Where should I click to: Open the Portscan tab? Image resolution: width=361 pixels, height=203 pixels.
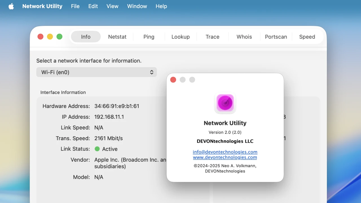pos(276,37)
